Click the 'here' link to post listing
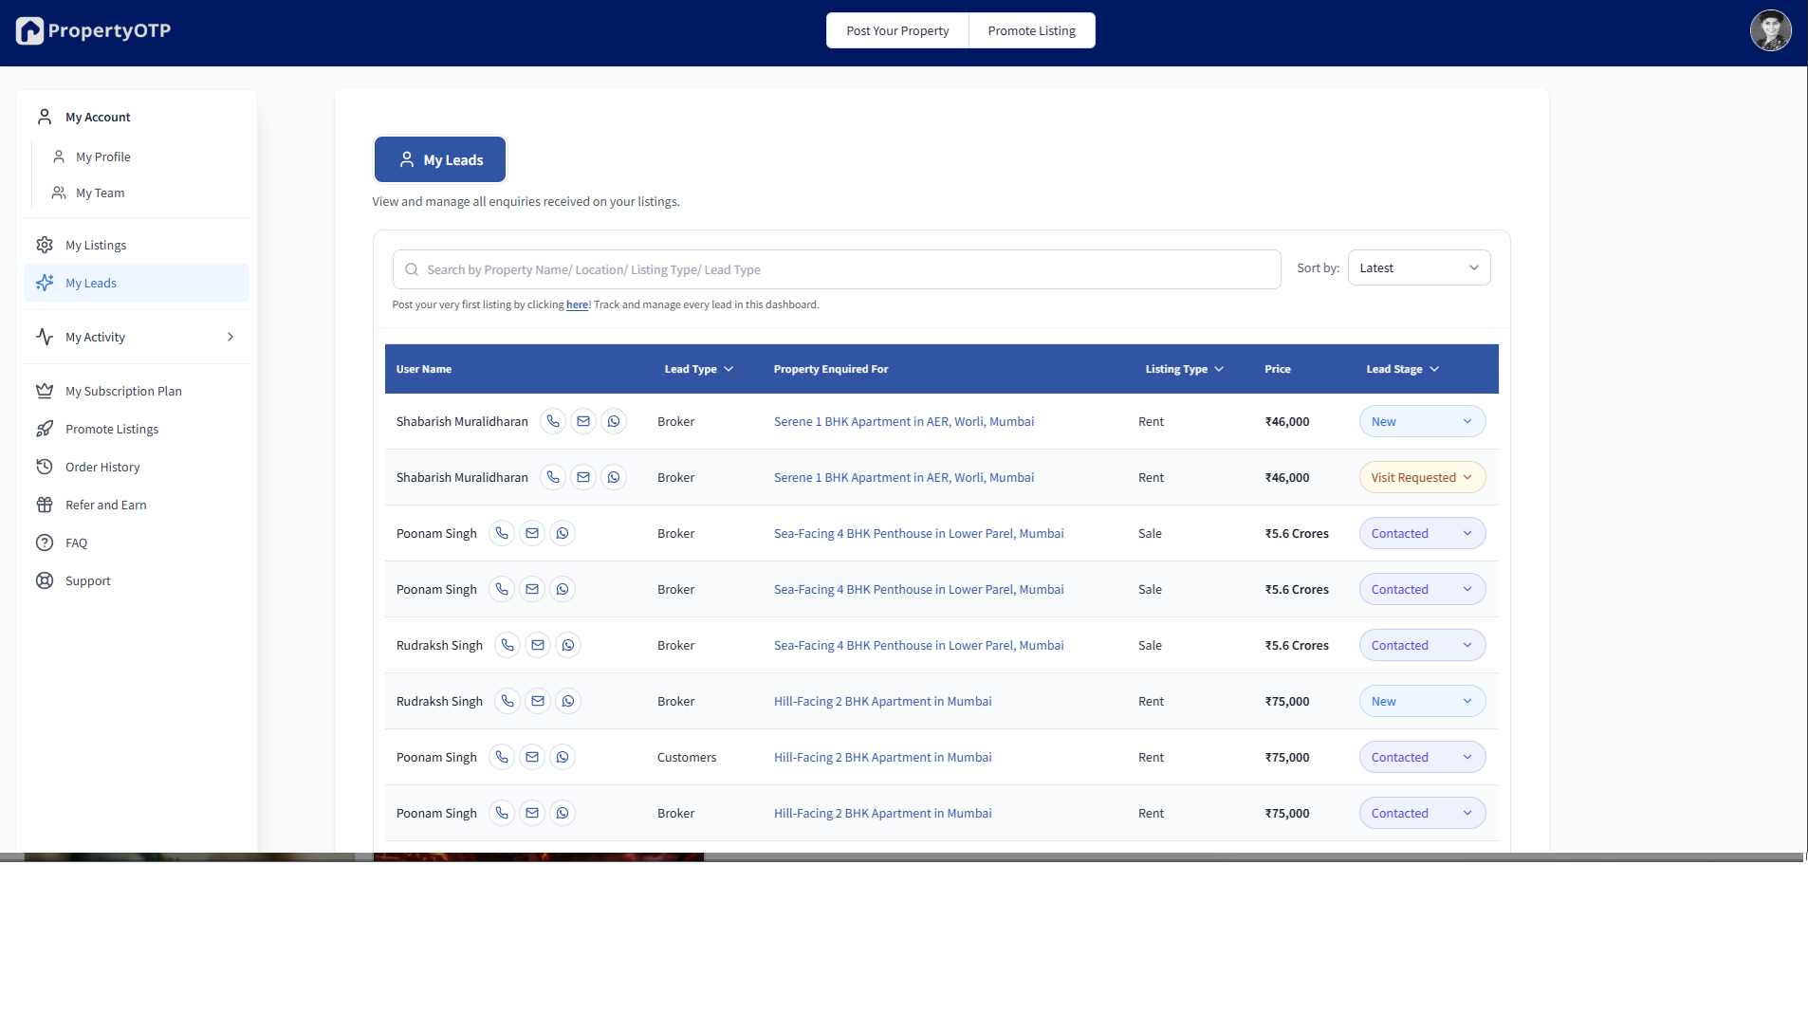This screenshot has width=1808, height=1012. (x=577, y=304)
